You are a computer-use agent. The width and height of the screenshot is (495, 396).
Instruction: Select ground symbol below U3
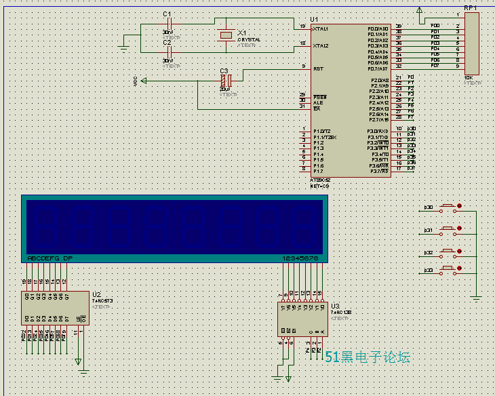[x=277, y=379]
